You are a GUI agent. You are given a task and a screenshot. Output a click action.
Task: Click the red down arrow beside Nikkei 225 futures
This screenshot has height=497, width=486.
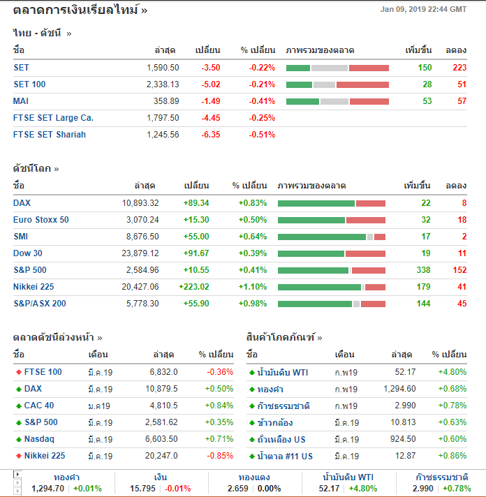19,456
